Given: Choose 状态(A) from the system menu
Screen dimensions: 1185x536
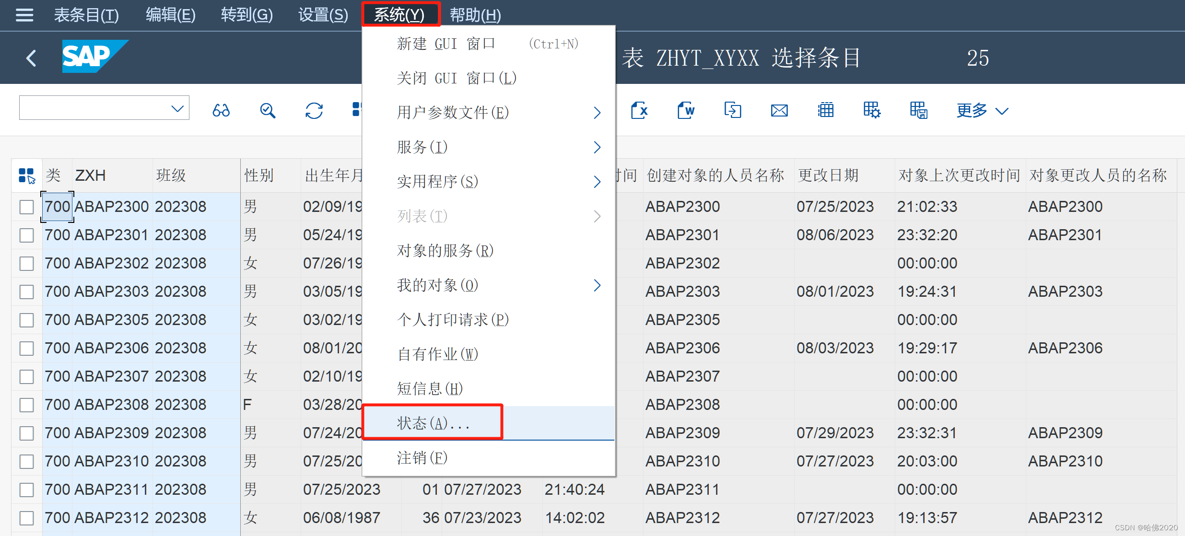Looking at the screenshot, I should pos(432,423).
